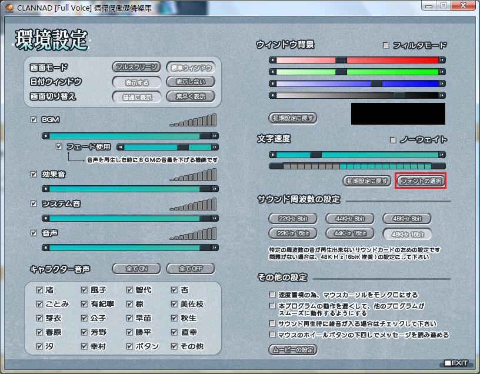Check the monochrome mouse cursor option
480x374 pixels.
coord(272,295)
